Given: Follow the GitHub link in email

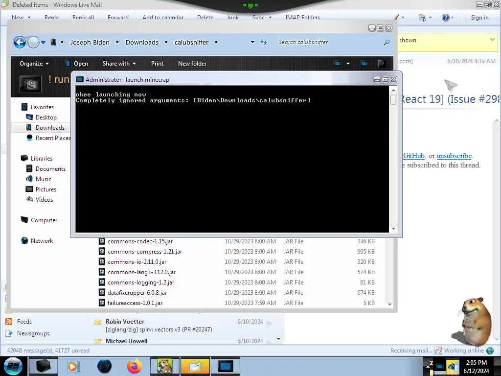Looking at the screenshot, I should click(414, 156).
